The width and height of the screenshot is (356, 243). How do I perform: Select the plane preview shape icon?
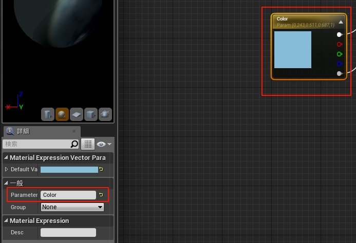[77, 114]
